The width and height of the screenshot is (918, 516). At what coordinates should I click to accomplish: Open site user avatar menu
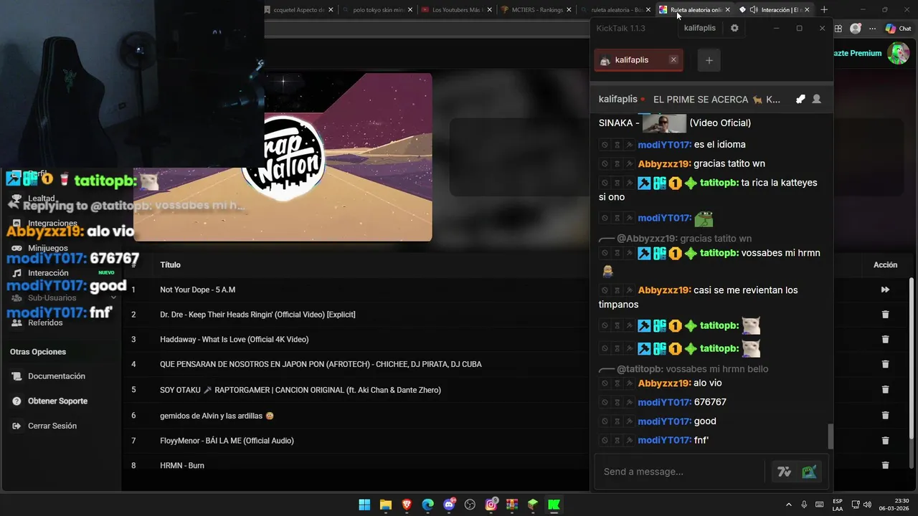tap(898, 53)
